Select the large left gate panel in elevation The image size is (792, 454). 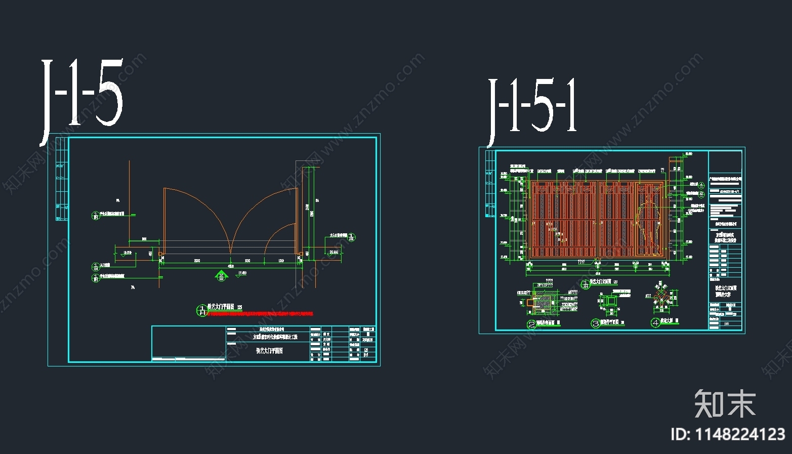pyautogui.click(x=564, y=220)
